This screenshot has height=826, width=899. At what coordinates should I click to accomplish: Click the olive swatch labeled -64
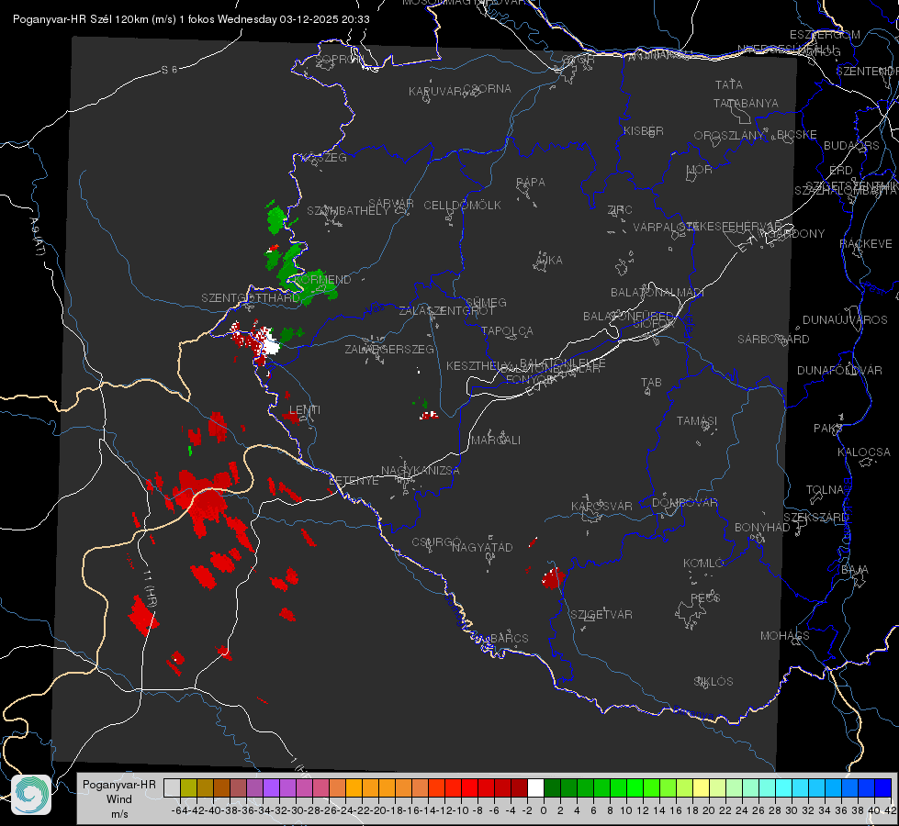point(188,788)
